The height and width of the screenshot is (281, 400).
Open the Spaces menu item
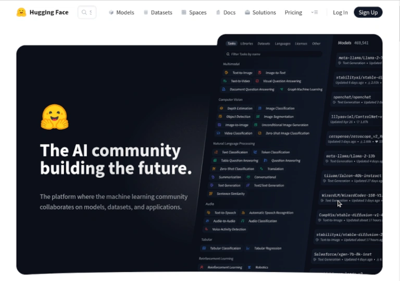tap(194, 13)
